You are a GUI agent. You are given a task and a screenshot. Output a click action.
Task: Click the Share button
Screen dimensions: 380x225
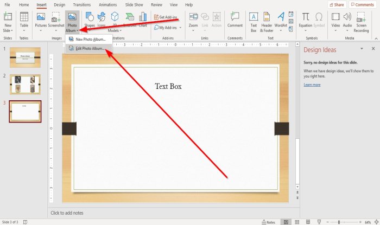coord(337,4)
